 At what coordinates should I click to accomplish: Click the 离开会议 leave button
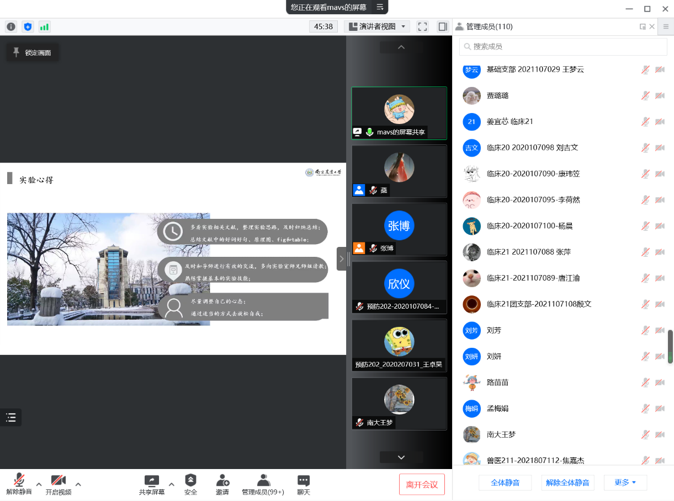(422, 484)
